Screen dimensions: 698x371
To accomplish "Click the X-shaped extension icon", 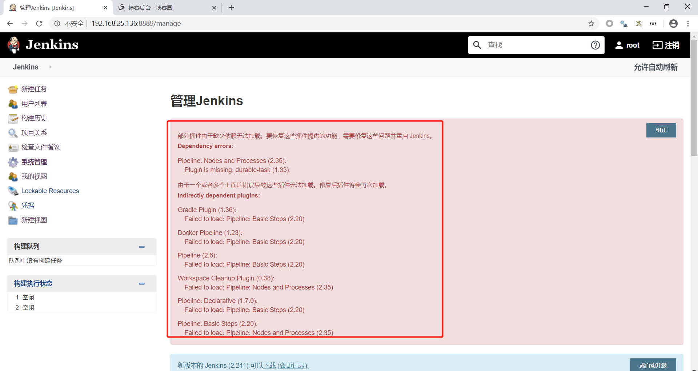I will 638,24.
